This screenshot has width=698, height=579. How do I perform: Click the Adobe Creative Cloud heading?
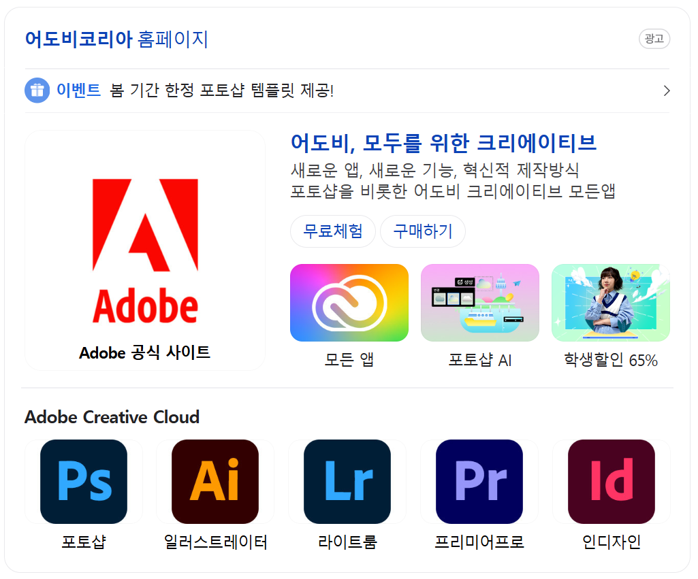pyautogui.click(x=112, y=417)
